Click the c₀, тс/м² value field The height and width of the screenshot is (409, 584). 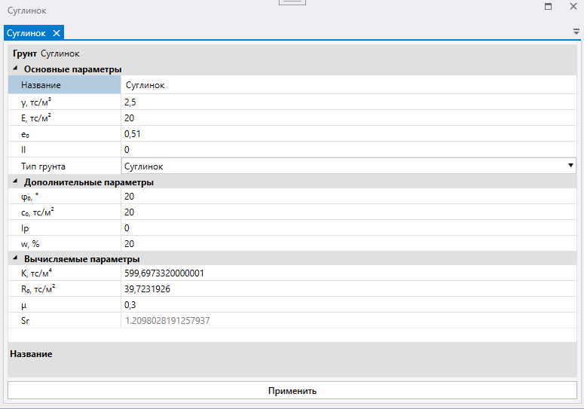347,212
